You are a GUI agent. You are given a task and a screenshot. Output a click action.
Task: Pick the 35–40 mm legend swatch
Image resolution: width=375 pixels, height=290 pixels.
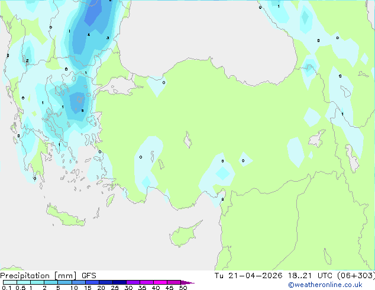[147, 282]
